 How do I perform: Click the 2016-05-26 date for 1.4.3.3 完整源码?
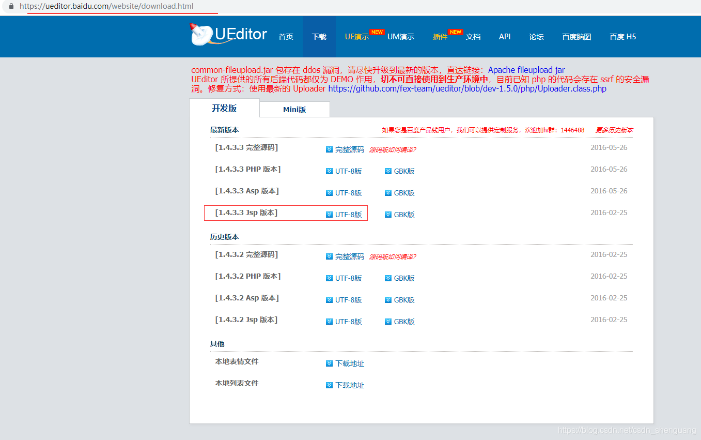click(x=609, y=147)
